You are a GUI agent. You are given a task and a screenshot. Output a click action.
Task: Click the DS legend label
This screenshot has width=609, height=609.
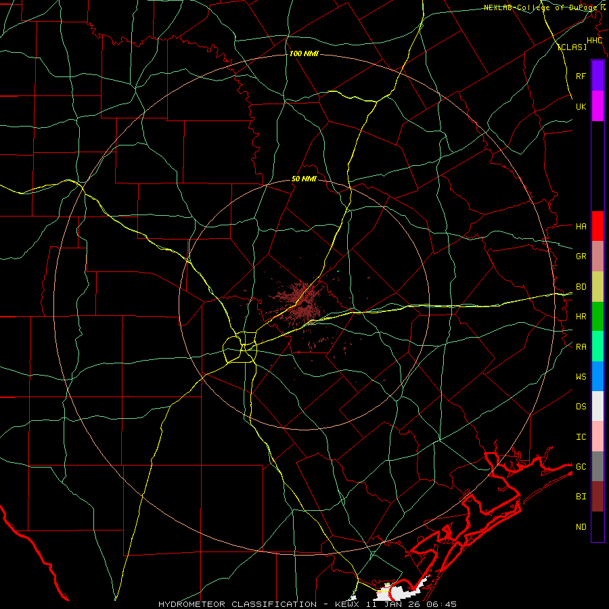[x=581, y=406]
